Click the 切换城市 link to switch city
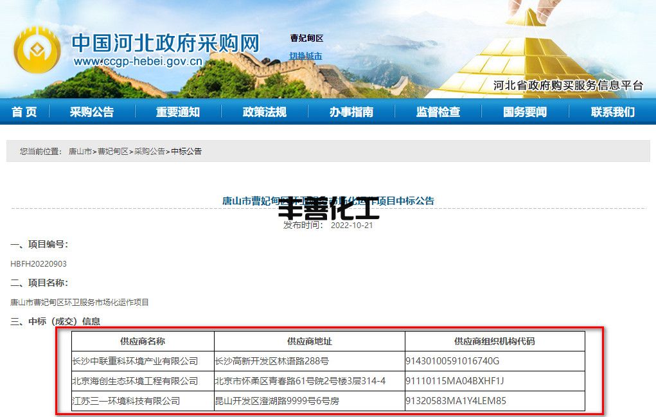 point(306,56)
